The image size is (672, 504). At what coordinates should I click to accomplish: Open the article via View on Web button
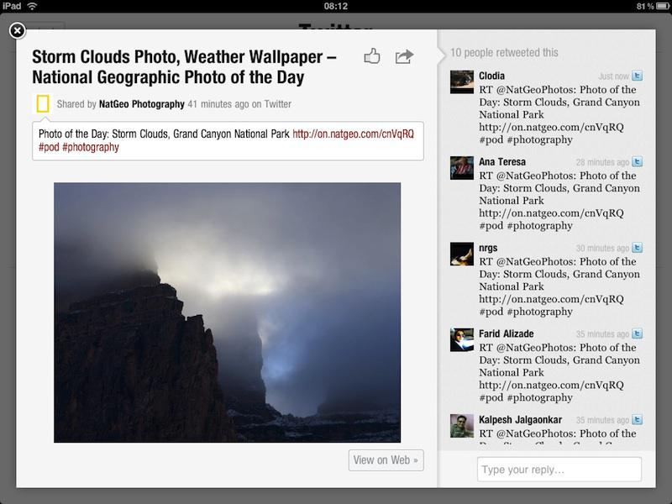[385, 460]
